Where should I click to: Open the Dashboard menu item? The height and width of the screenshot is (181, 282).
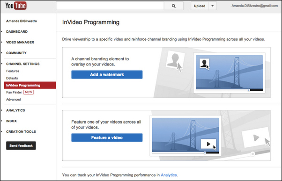17,32
